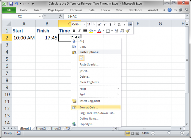Click the Zoom In plus button
191x138 pixels.
[x=182, y=133]
